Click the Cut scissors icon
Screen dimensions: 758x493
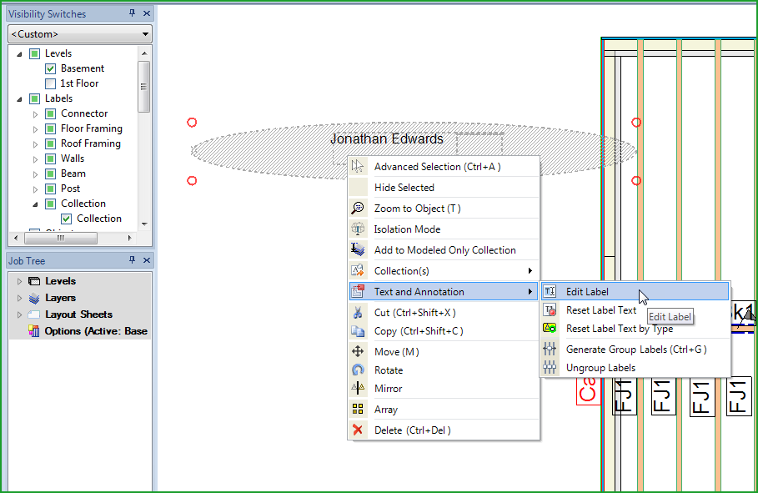[358, 313]
